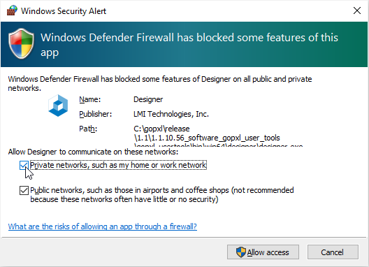Click the Publisher: field label
369x267 pixels.
coord(95,114)
